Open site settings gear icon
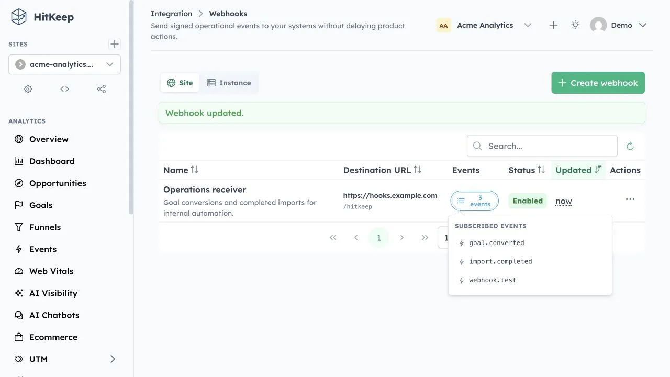Screen dimensions: 670x377 (x=28, y=89)
